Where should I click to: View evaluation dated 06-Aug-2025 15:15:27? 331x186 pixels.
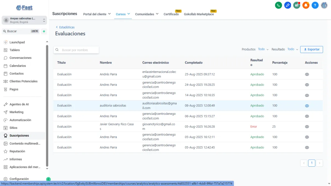pos(307,116)
